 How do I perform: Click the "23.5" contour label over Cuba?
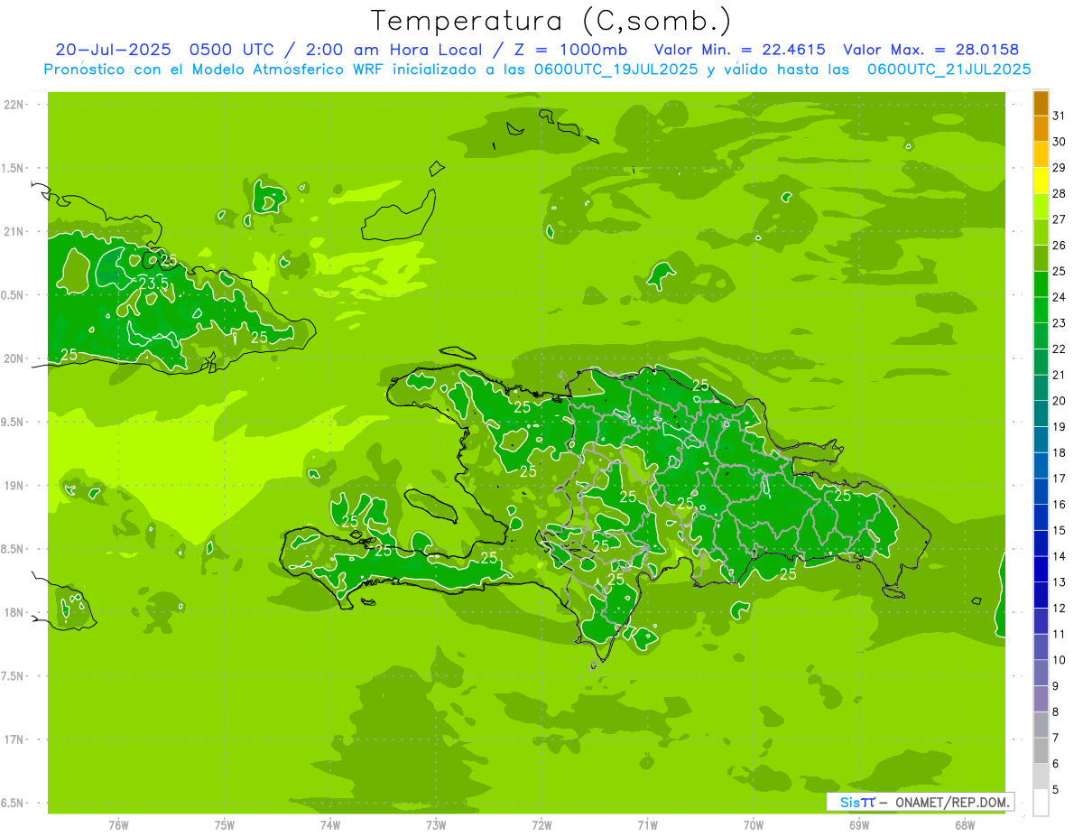[153, 284]
